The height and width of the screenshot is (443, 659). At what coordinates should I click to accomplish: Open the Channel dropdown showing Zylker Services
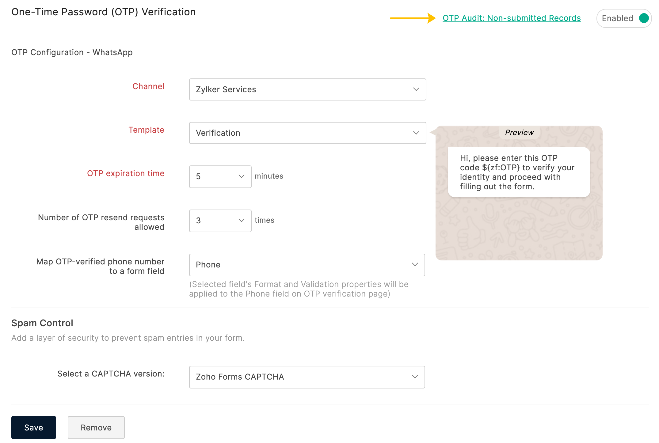click(307, 89)
